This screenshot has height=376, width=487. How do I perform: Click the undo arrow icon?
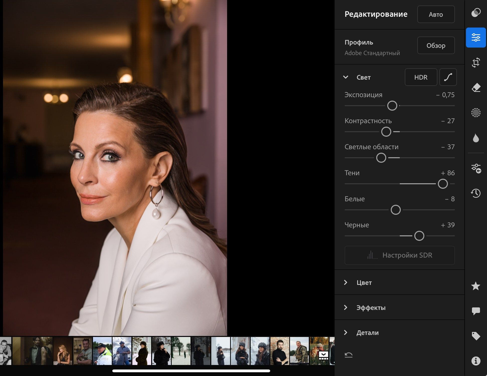point(349,355)
